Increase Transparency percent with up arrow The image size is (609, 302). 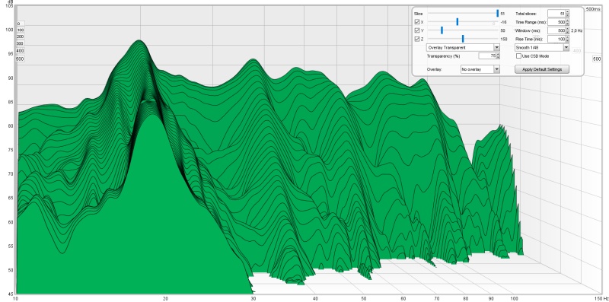click(499, 54)
